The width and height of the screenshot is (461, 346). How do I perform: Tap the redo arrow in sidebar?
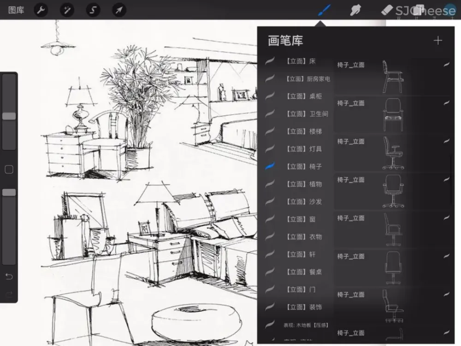click(x=9, y=294)
